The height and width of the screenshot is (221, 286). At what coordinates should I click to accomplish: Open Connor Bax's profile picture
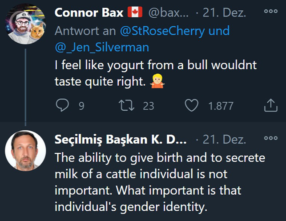click(25, 25)
